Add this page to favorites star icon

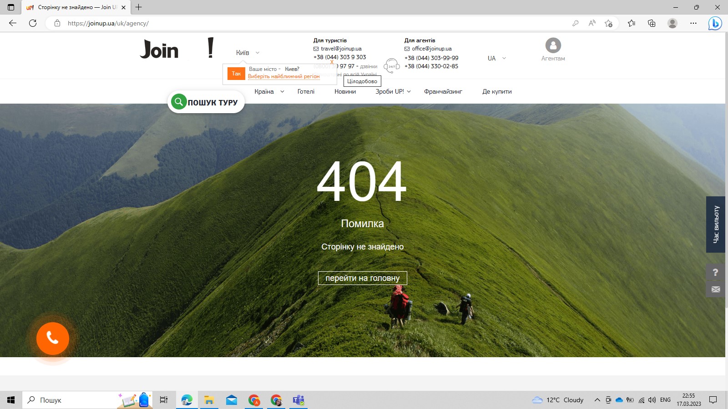coord(608,23)
